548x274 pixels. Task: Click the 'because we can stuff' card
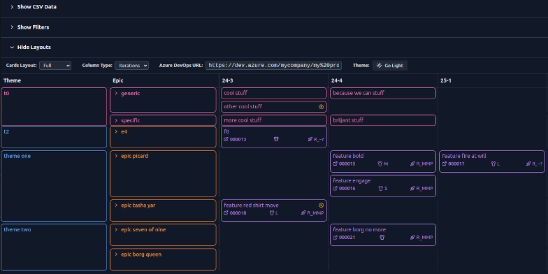[x=383, y=94]
